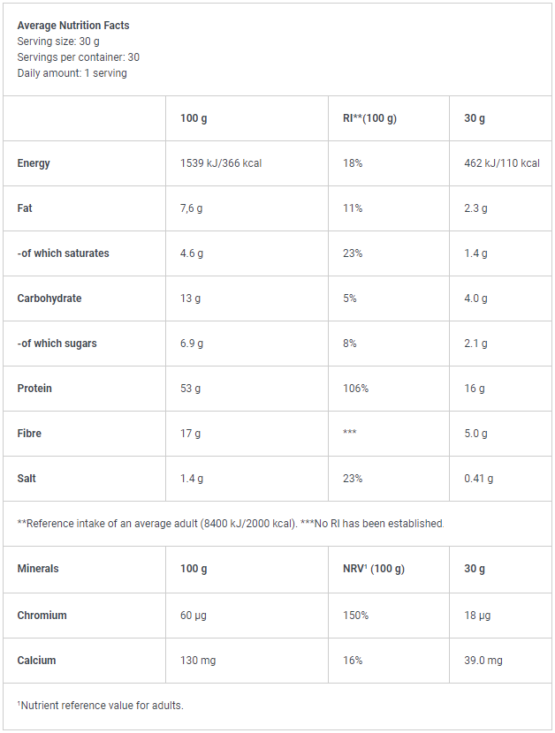Select the NRV (100 g) column header
The width and height of the screenshot is (555, 733).
point(374,569)
